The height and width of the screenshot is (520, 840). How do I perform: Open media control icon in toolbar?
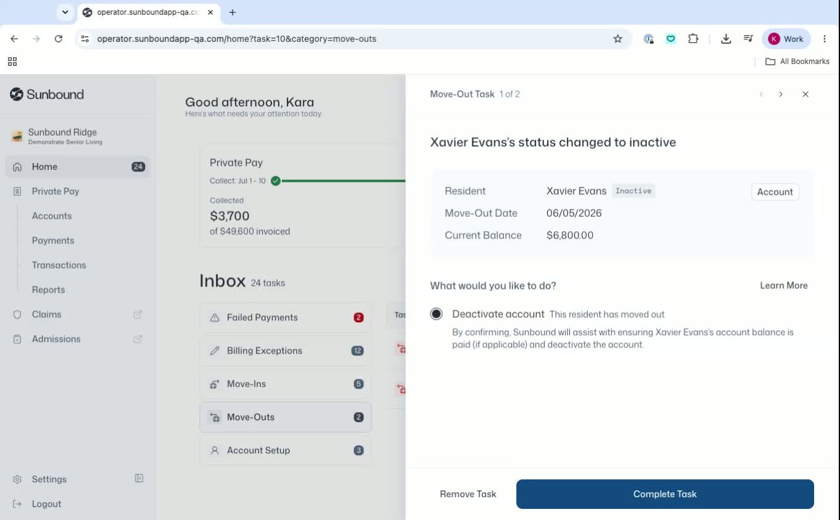coord(748,39)
